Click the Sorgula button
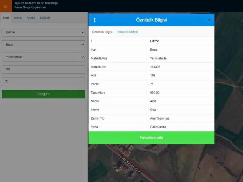The width and height of the screenshot is (243, 182). 43,94
